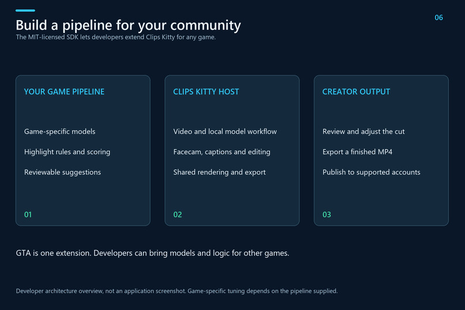Click the slide number 06
The width and height of the screenshot is (465, 310).
[x=438, y=18]
